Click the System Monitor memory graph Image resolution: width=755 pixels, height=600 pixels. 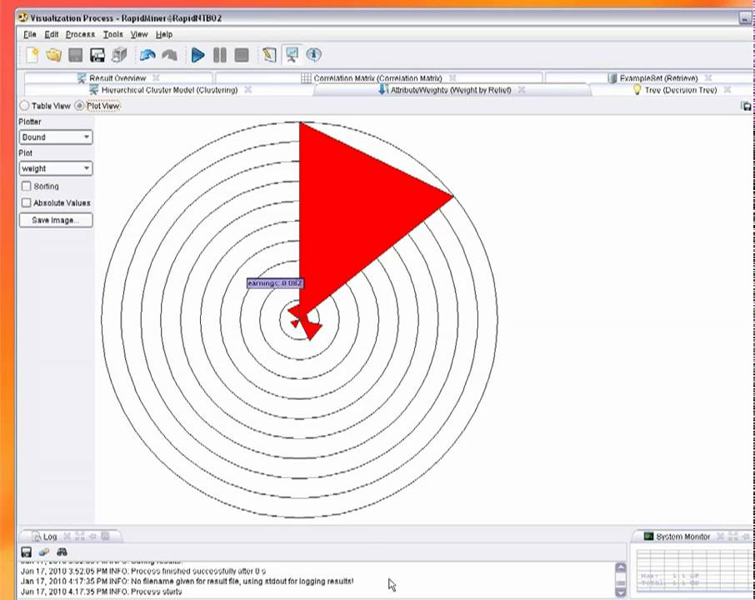pos(692,571)
